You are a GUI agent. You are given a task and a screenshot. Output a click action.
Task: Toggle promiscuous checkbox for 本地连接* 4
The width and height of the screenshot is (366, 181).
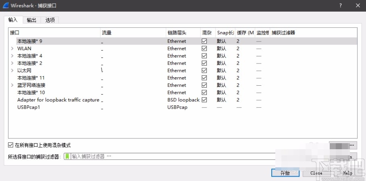click(x=204, y=56)
